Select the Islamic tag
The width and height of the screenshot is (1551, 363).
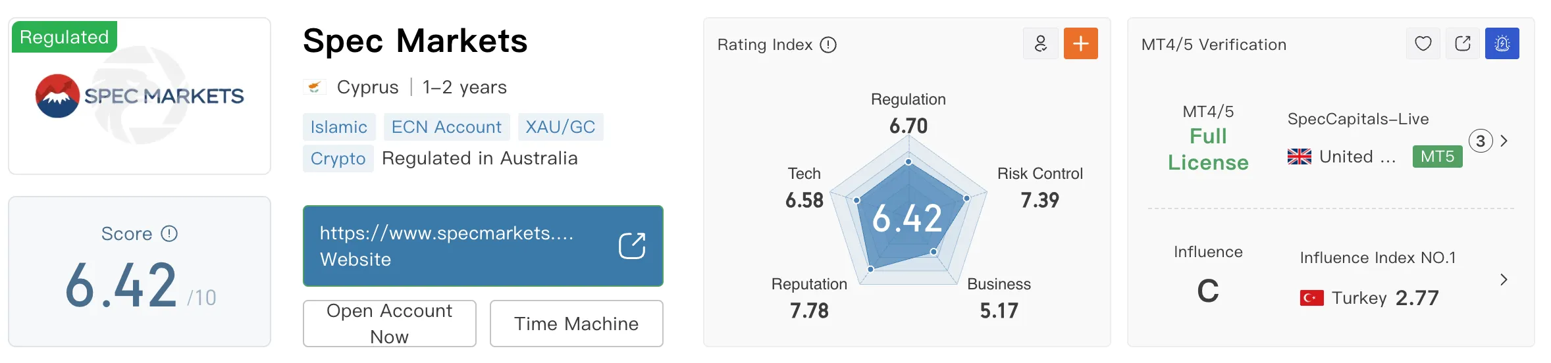pyautogui.click(x=339, y=127)
